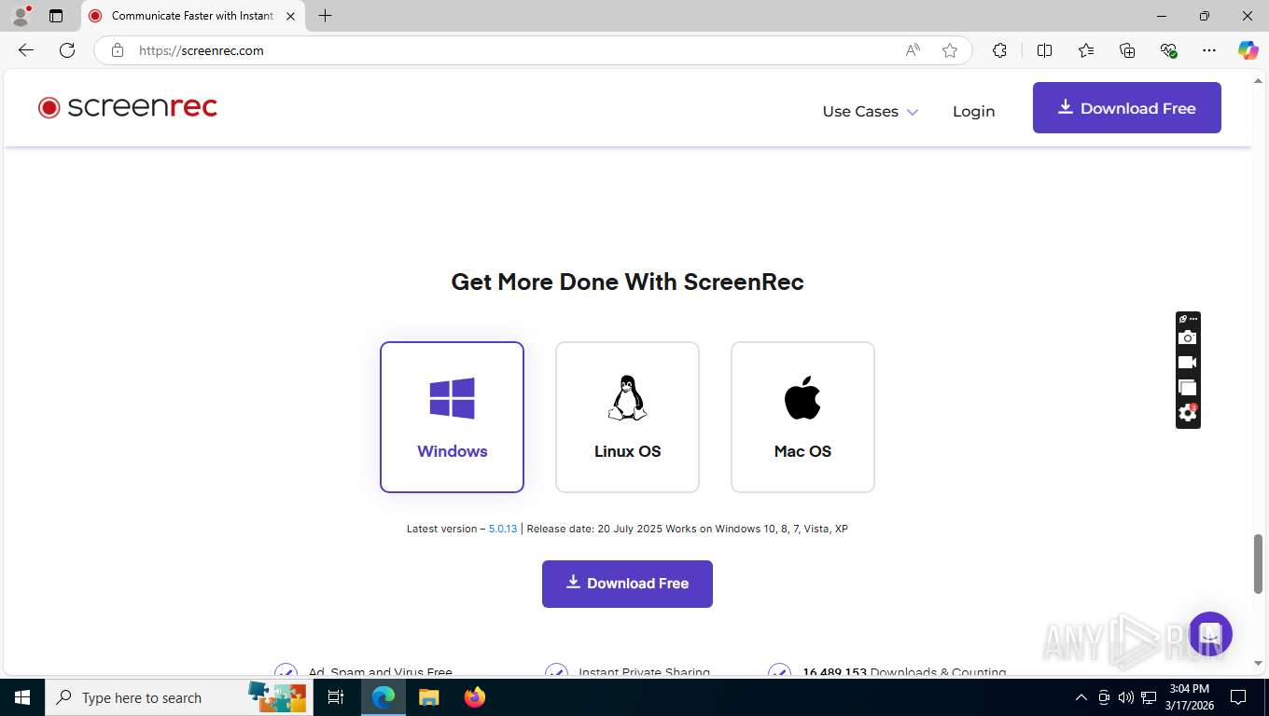Open the Windows Start menu
This screenshot has width=1269, height=716.
click(22, 697)
